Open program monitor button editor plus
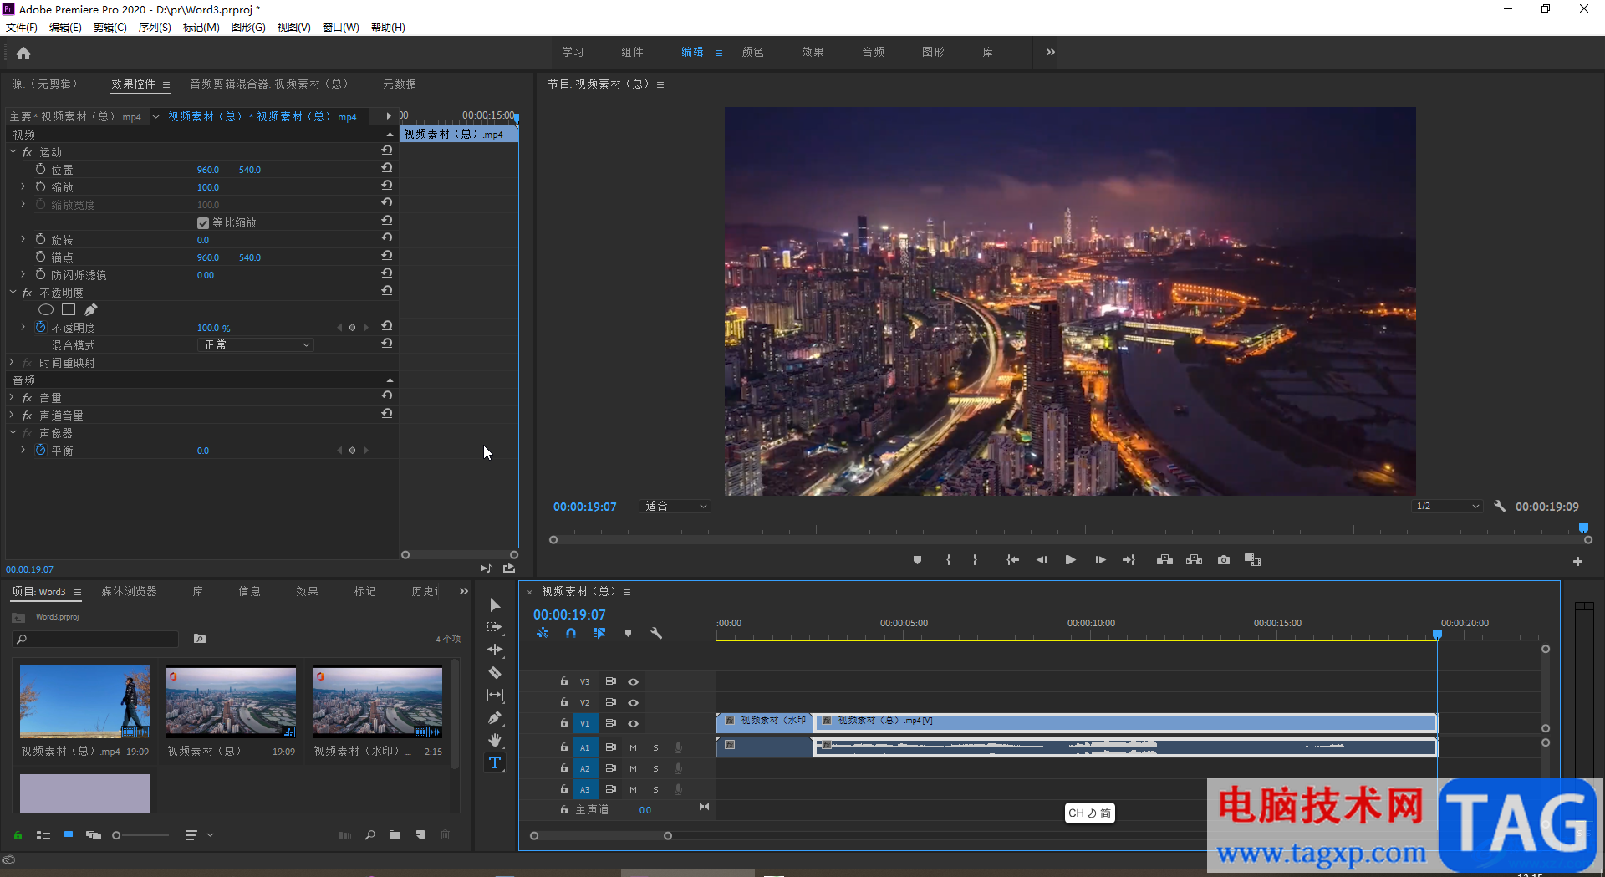1605x877 pixels. [1577, 562]
